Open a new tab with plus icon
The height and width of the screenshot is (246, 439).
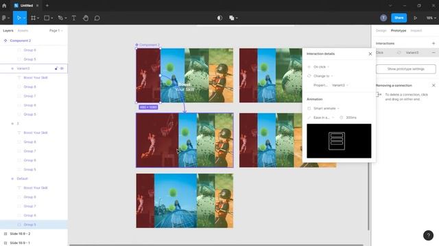(47, 5)
